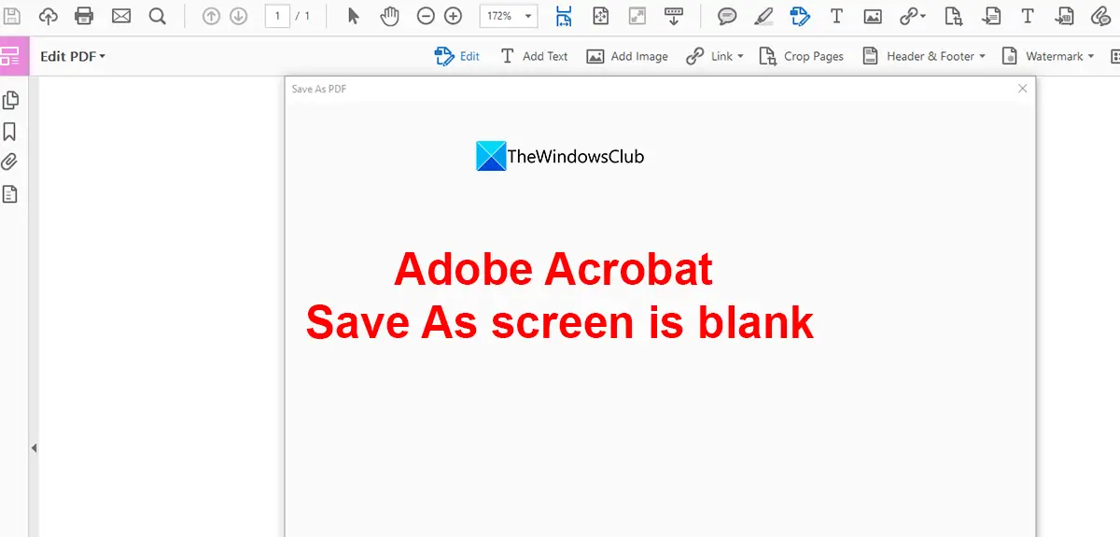Click the Find text magnifier icon

157,16
